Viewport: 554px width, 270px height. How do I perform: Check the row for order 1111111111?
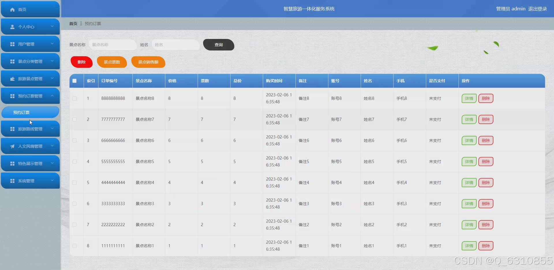click(74, 246)
